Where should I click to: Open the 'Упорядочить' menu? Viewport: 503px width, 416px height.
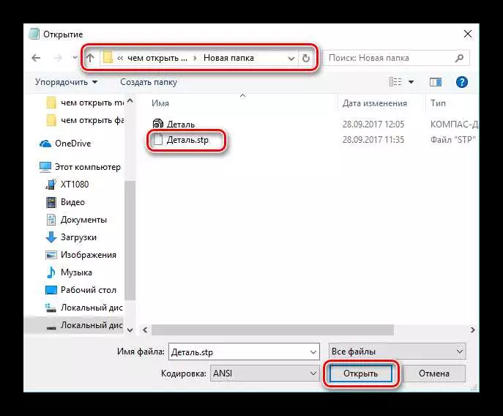[66, 82]
